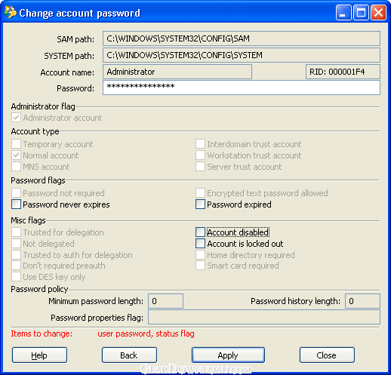Check the Account disabled option
The image size is (391, 375).
pos(200,232)
